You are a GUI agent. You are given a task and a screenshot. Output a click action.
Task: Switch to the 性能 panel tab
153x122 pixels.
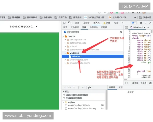click(x=116, y=23)
